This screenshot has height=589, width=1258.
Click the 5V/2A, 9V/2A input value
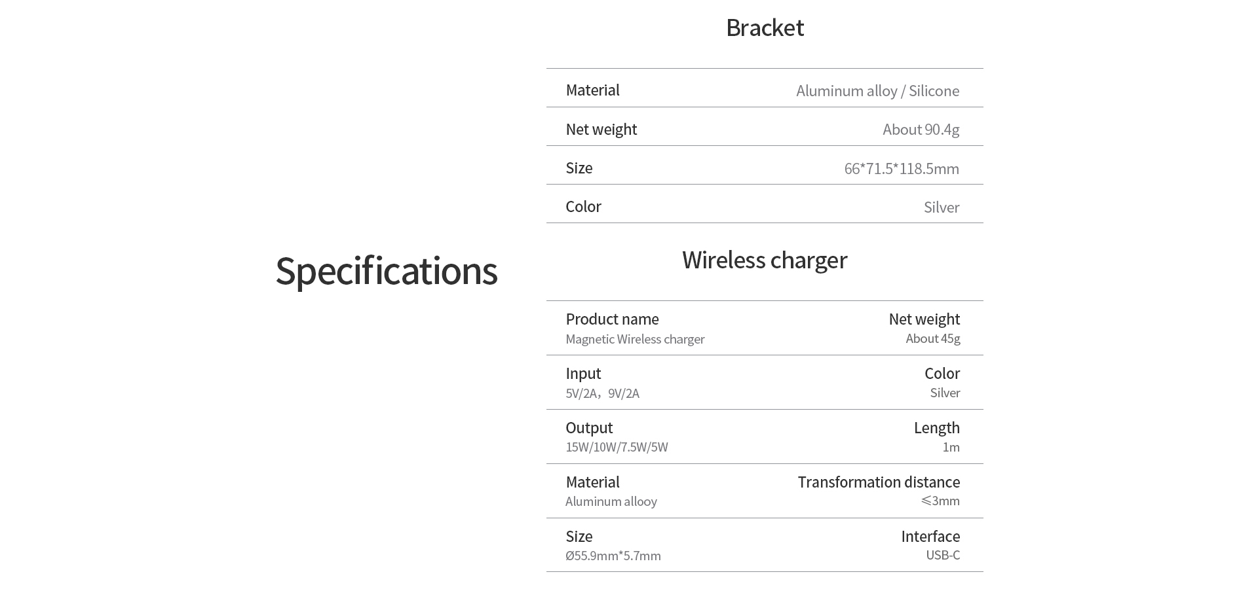tap(602, 393)
